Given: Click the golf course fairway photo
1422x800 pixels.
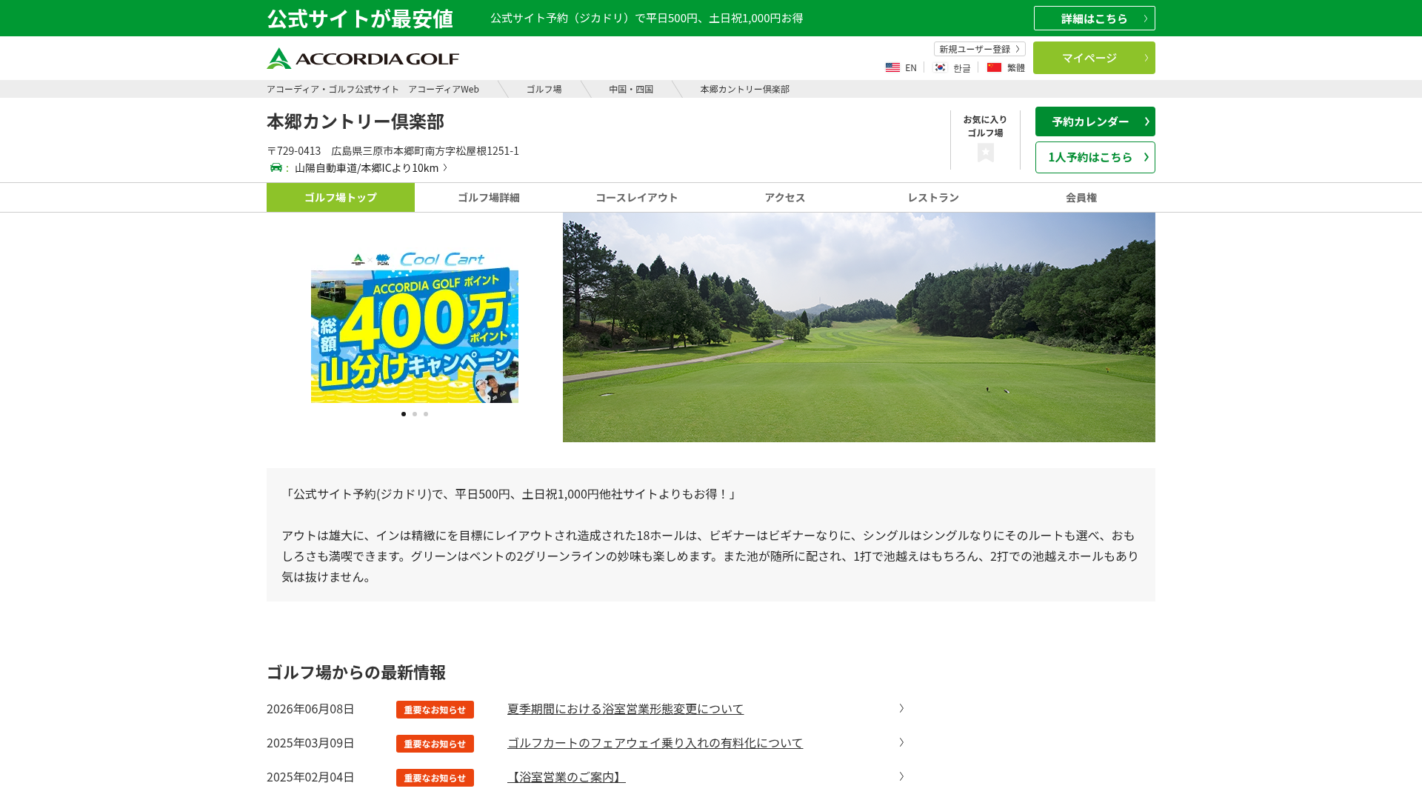Looking at the screenshot, I should (x=859, y=327).
